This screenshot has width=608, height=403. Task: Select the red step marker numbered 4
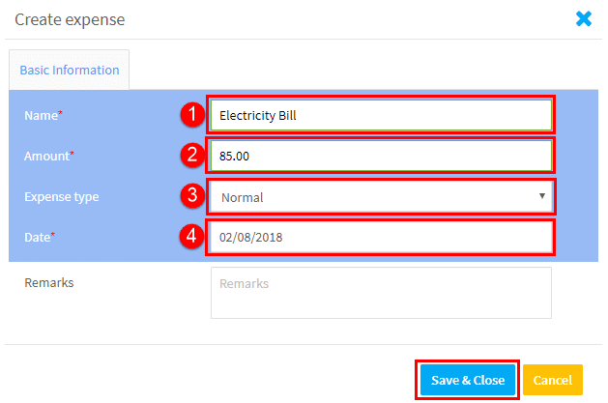click(192, 236)
